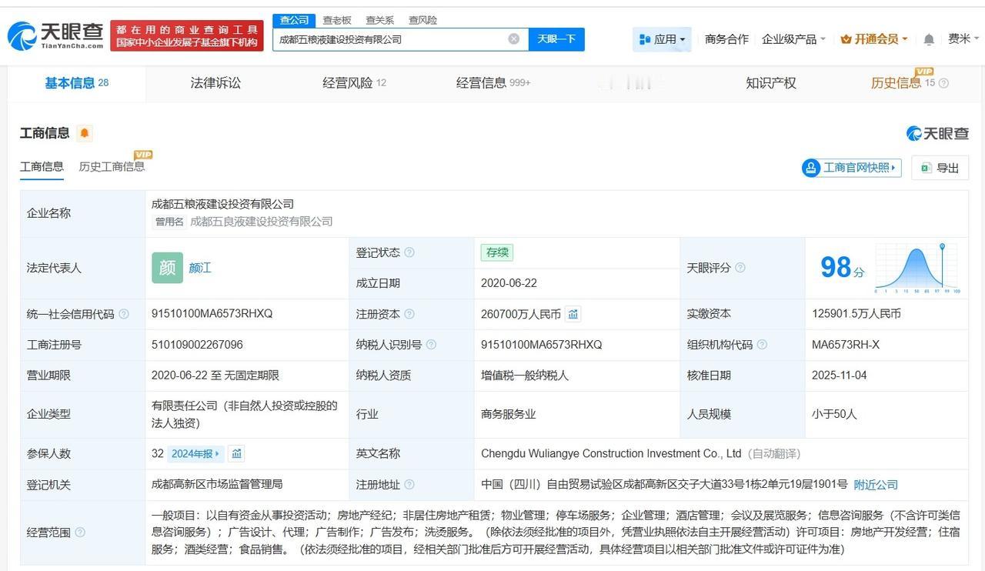Click the 导出 export button

(940, 168)
